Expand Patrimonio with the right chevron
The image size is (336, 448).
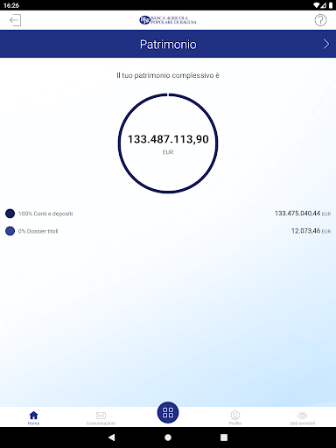pyautogui.click(x=326, y=44)
